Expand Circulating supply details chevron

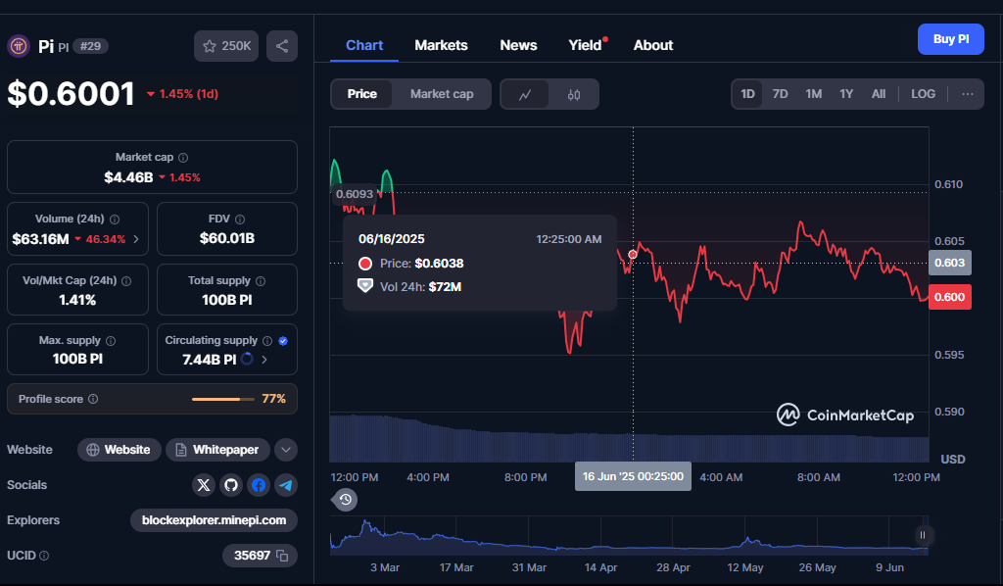click(x=264, y=360)
